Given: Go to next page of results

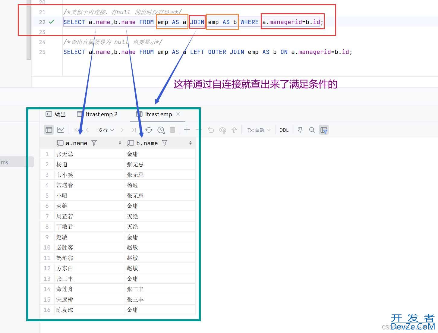Looking at the screenshot, I should click(x=122, y=130).
